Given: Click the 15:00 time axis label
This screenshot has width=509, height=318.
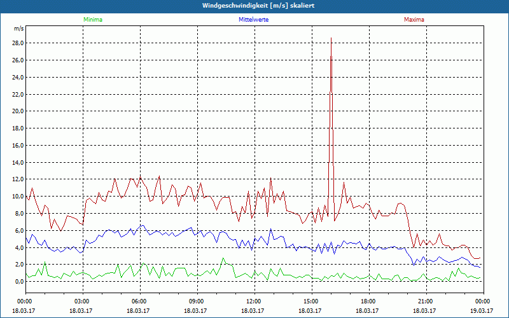Looking at the screenshot, I should click(x=312, y=301).
